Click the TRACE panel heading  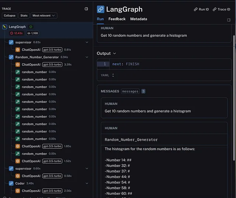[x=6, y=9]
